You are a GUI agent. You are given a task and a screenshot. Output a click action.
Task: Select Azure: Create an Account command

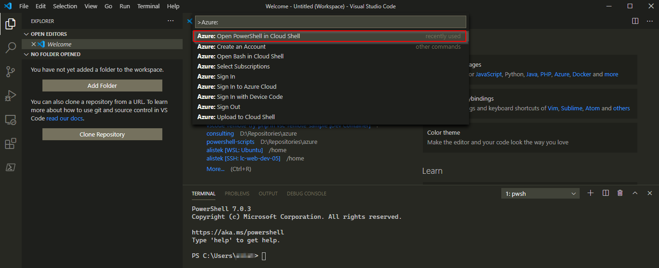[331, 46]
